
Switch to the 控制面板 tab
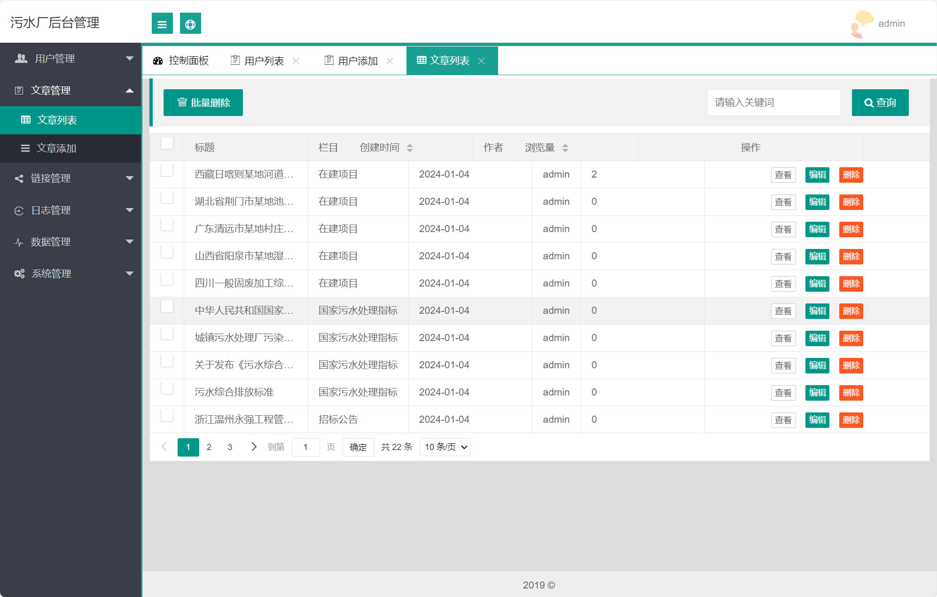point(188,60)
